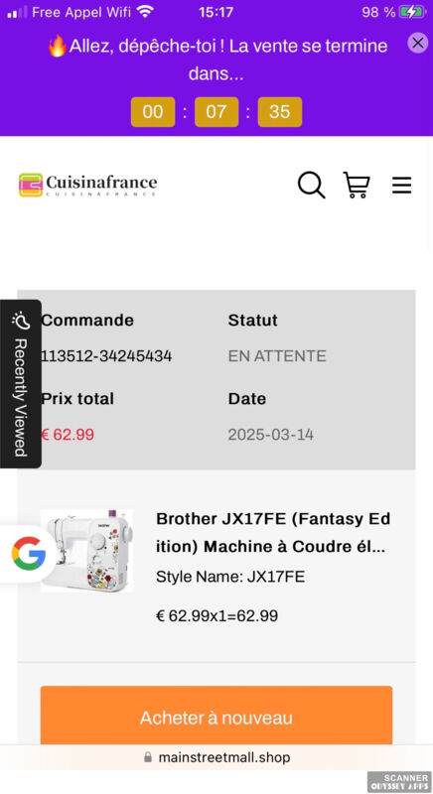Tap the mainstreetmall.shop address bar

pos(216,757)
